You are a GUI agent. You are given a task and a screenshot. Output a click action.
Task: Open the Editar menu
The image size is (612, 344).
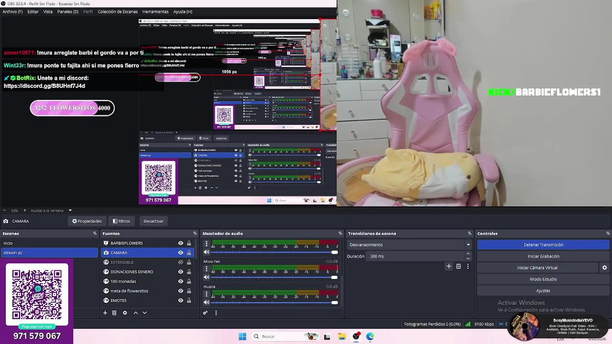[x=33, y=11]
